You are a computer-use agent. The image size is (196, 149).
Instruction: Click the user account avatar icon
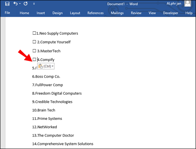tap(188, 3)
